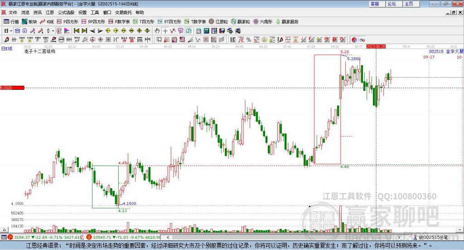This screenshot has height=250, width=464.
Task: Select the n² square-number line tool
Action: (x=77, y=39)
